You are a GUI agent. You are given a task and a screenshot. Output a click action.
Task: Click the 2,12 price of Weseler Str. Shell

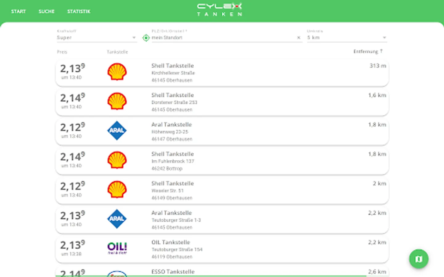[72, 186]
